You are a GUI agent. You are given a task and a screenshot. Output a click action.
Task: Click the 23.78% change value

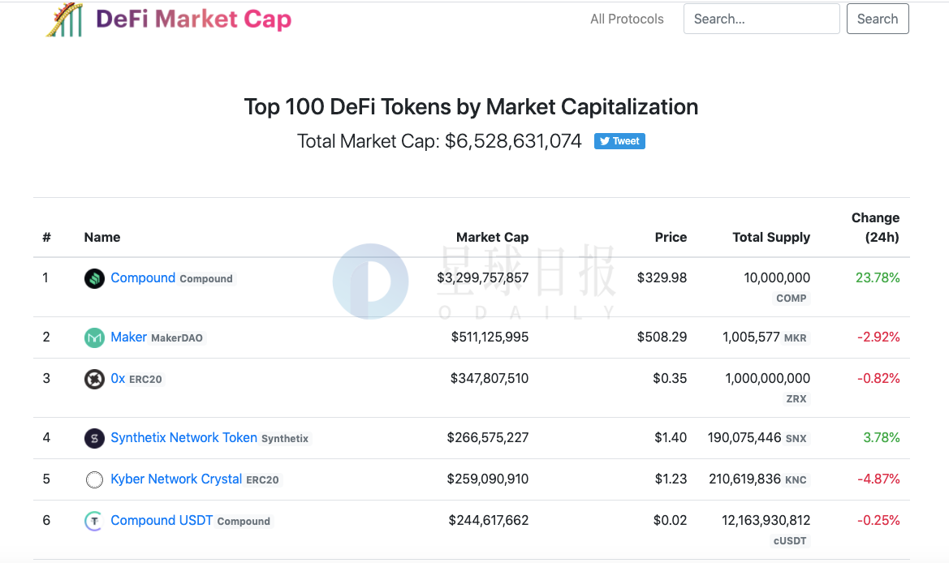click(x=878, y=277)
